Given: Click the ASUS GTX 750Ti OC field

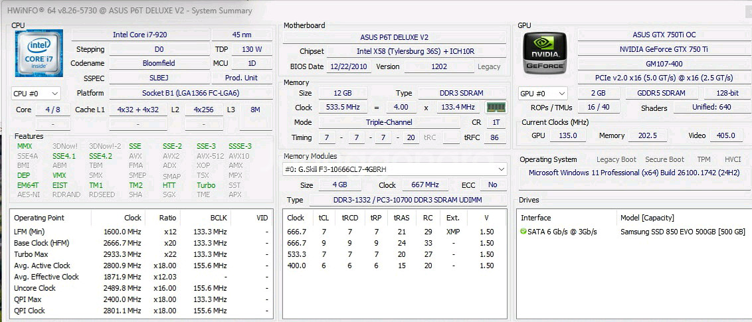Looking at the screenshot, I should [664, 35].
